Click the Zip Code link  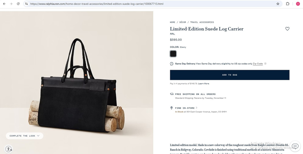pyautogui.click(x=258, y=64)
